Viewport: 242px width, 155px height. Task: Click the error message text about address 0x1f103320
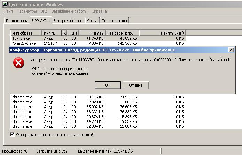pyautogui.click(x=131, y=60)
